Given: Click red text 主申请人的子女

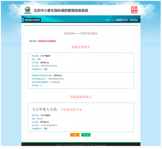Looking at the screenshot, I should 71,109.
